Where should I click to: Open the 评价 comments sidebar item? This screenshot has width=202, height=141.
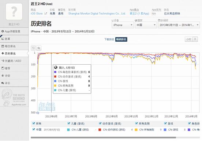point(14,83)
